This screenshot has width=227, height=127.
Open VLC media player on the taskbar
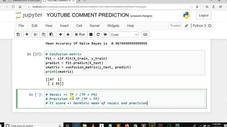pyautogui.click(x=93, y=126)
